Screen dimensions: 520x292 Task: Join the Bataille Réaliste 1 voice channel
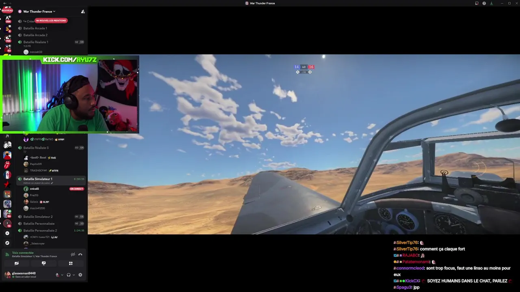36,42
